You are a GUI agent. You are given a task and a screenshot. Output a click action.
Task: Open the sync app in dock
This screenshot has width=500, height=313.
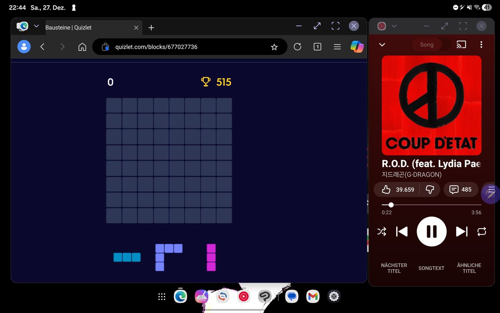coord(222,297)
